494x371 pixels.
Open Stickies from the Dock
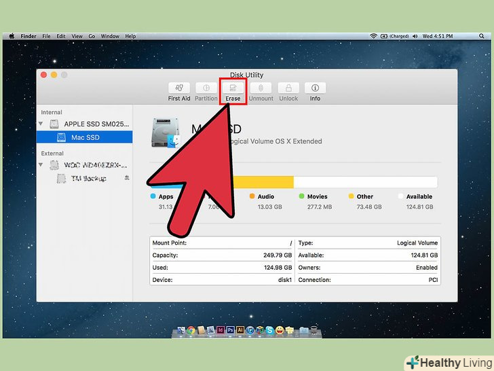[290, 330]
